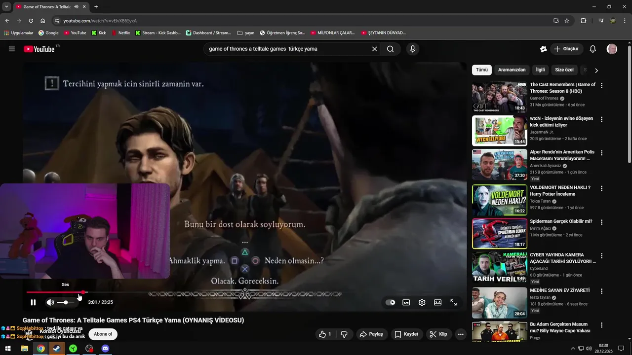Screen dimensions: 632x355
Task: Open The Cast Remembers video thumbnail
Action: click(x=499, y=97)
